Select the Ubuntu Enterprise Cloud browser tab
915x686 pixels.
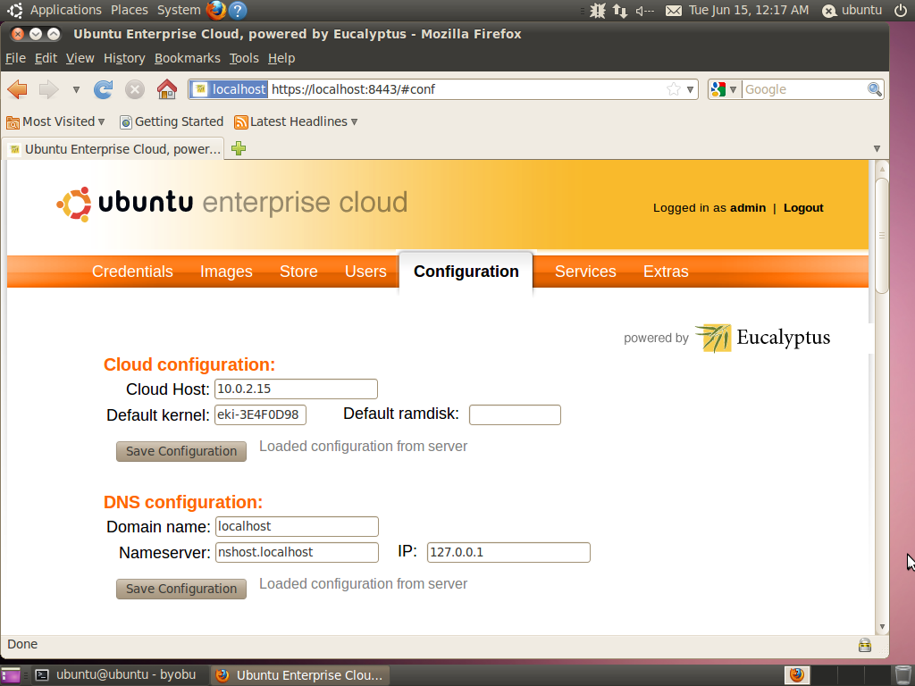pyautogui.click(x=113, y=149)
